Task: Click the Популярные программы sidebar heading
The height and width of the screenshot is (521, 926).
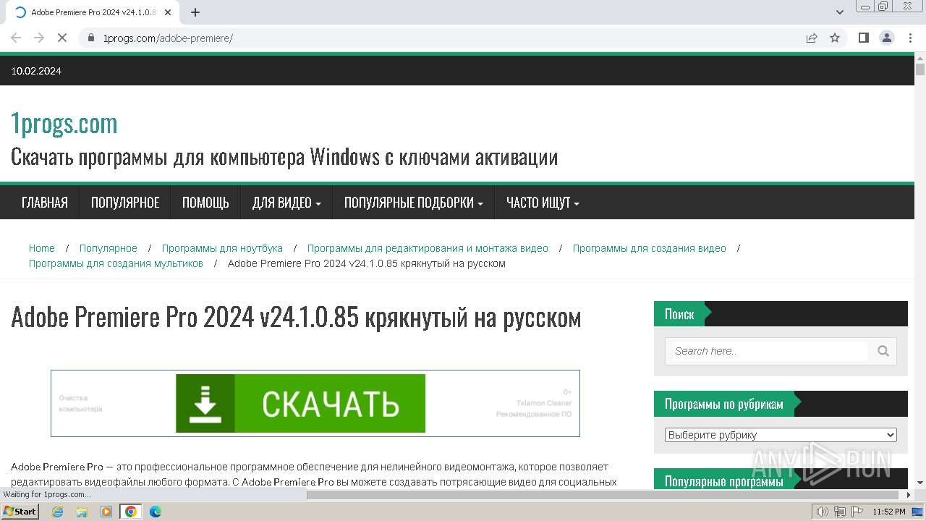Action: 724,481
